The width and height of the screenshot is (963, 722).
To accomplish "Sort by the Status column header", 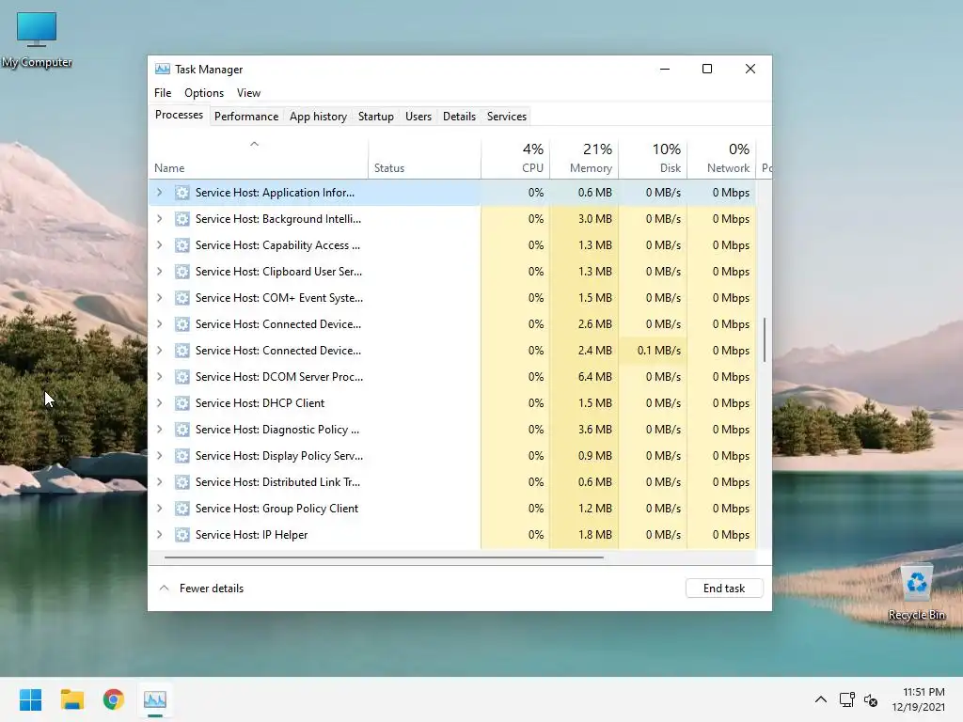I will pos(424,158).
